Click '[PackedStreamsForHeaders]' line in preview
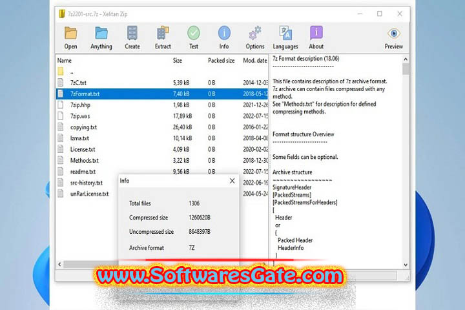The height and width of the screenshot is (310, 465). coord(305,202)
